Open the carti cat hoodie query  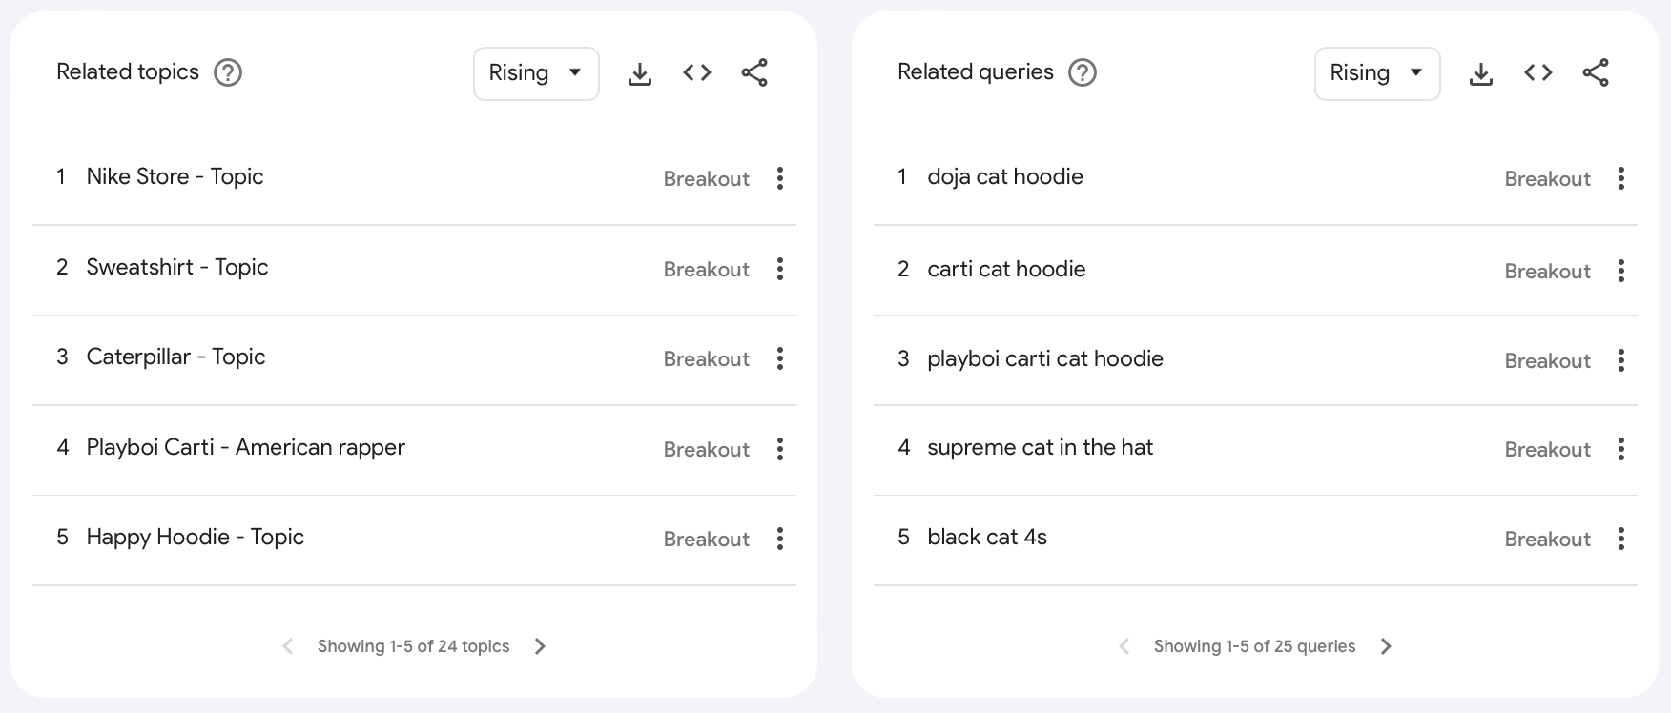tap(1006, 269)
